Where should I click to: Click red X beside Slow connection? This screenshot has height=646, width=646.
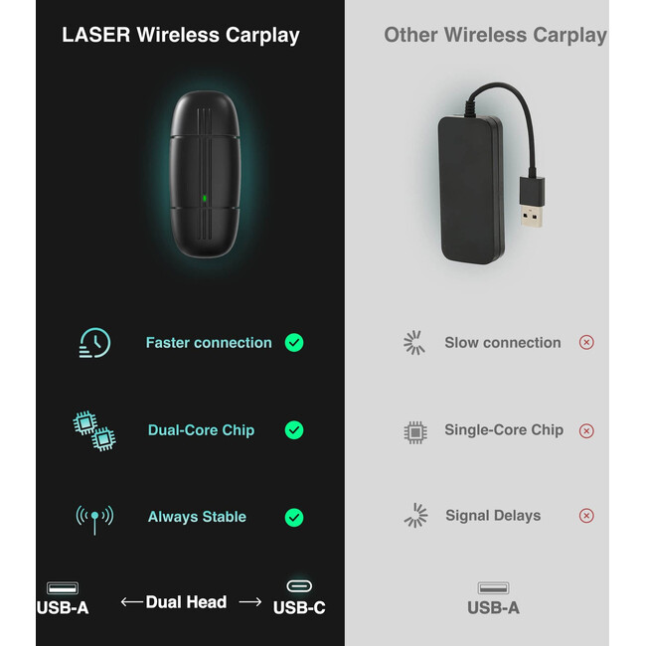point(586,342)
